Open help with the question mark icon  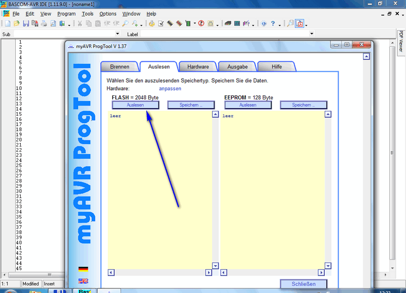(x=273, y=23)
